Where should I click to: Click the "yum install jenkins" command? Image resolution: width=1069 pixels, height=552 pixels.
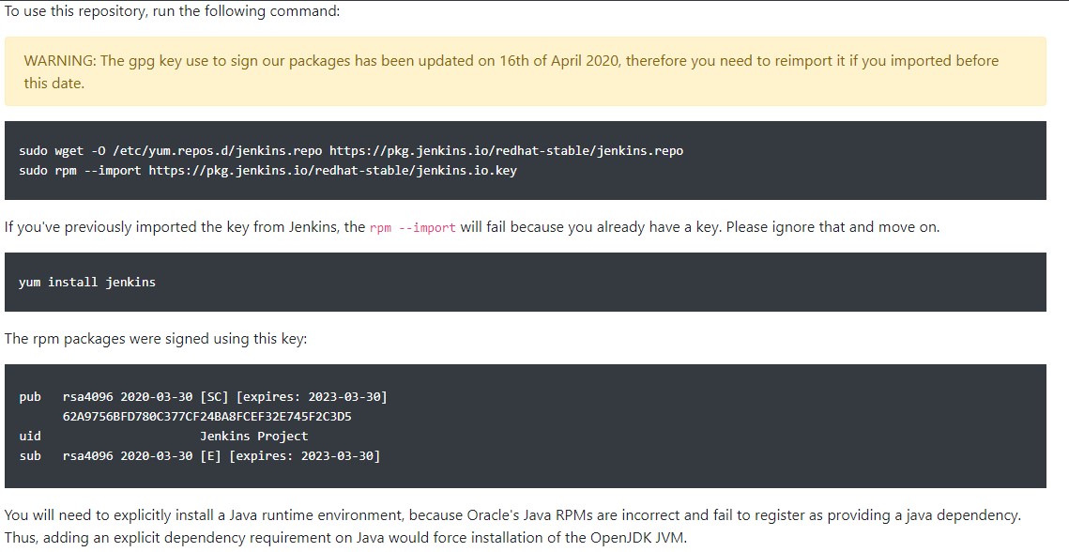pyautogui.click(x=87, y=282)
